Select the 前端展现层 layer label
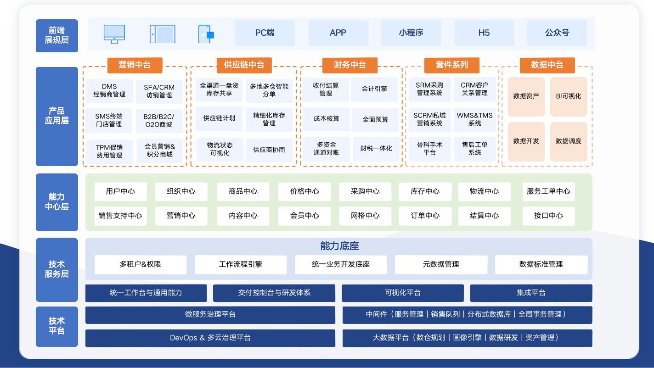This screenshot has height=368, width=654. point(57,35)
